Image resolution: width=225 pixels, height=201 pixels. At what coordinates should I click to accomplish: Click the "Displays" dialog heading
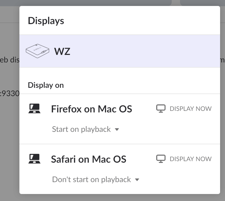point(46,21)
